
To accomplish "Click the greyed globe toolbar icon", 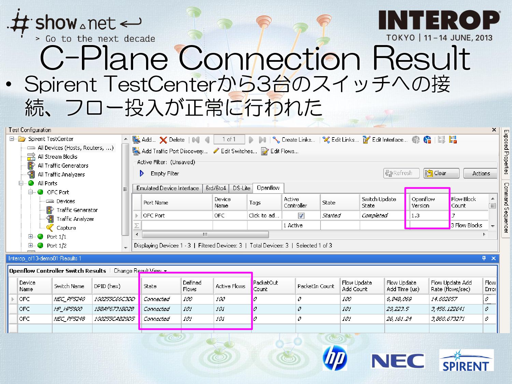I will pyautogui.click(x=416, y=140).
